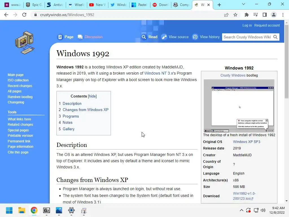This screenshot has width=289, height=217.
Task: Click the sync update icon in system tray
Action: [x=248, y=210]
